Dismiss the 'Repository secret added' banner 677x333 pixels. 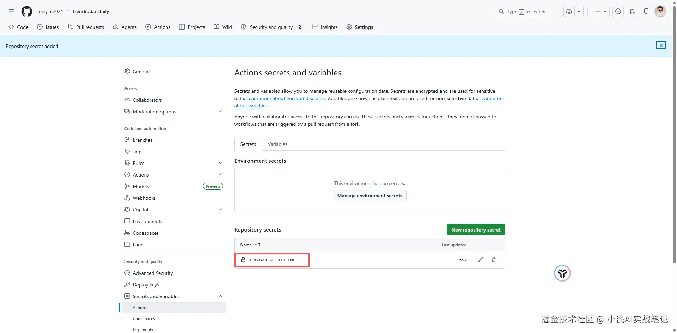pyautogui.click(x=661, y=45)
